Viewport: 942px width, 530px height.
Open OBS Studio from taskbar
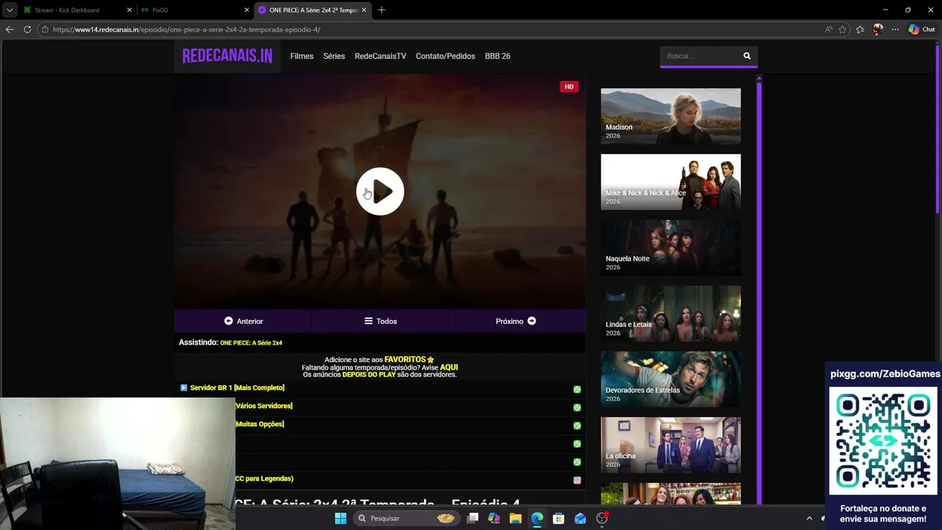point(602,518)
